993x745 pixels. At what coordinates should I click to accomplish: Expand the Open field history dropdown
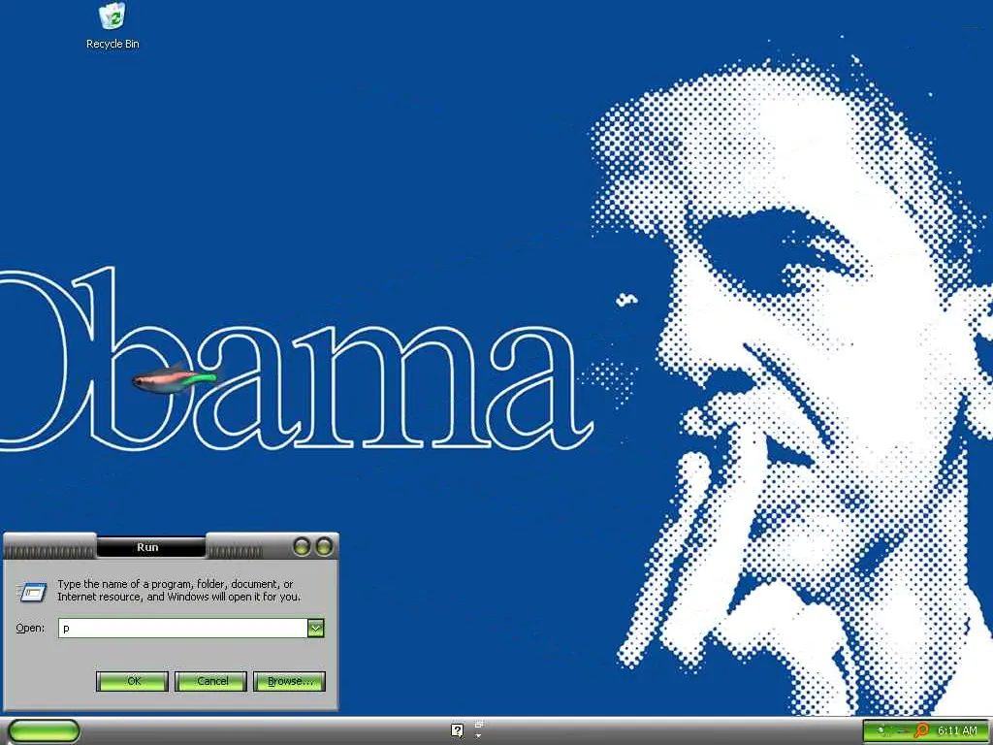coord(316,628)
